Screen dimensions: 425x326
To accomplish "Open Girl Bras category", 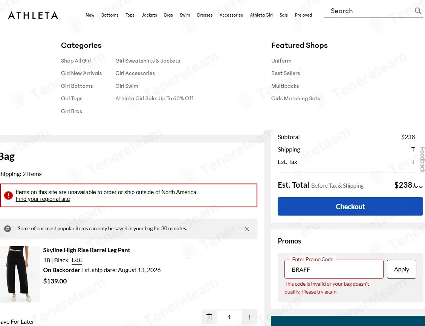I will point(71,111).
